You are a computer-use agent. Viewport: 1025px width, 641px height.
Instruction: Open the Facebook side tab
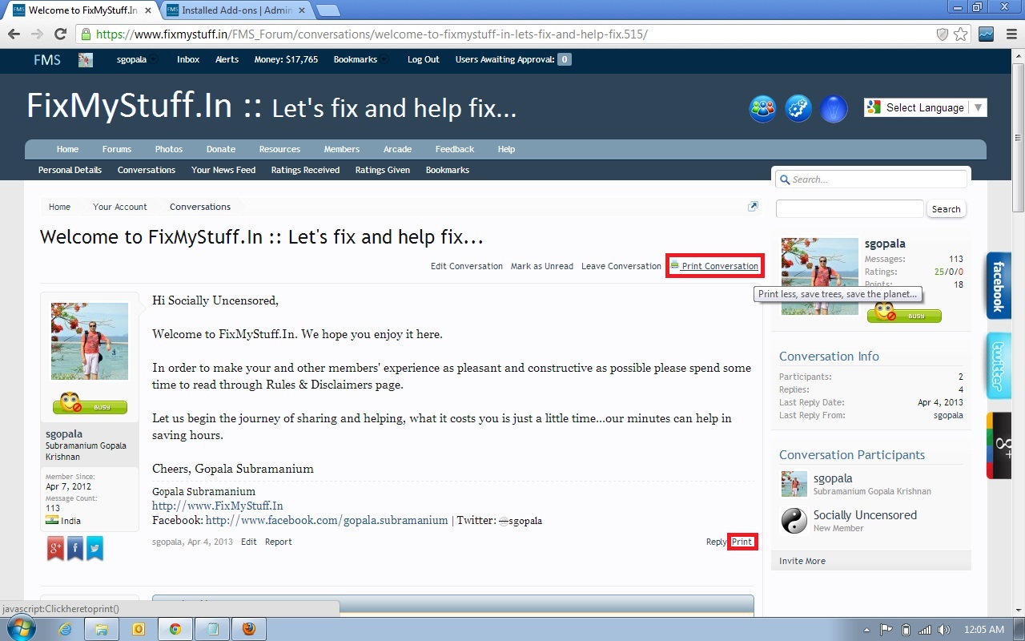(x=999, y=286)
